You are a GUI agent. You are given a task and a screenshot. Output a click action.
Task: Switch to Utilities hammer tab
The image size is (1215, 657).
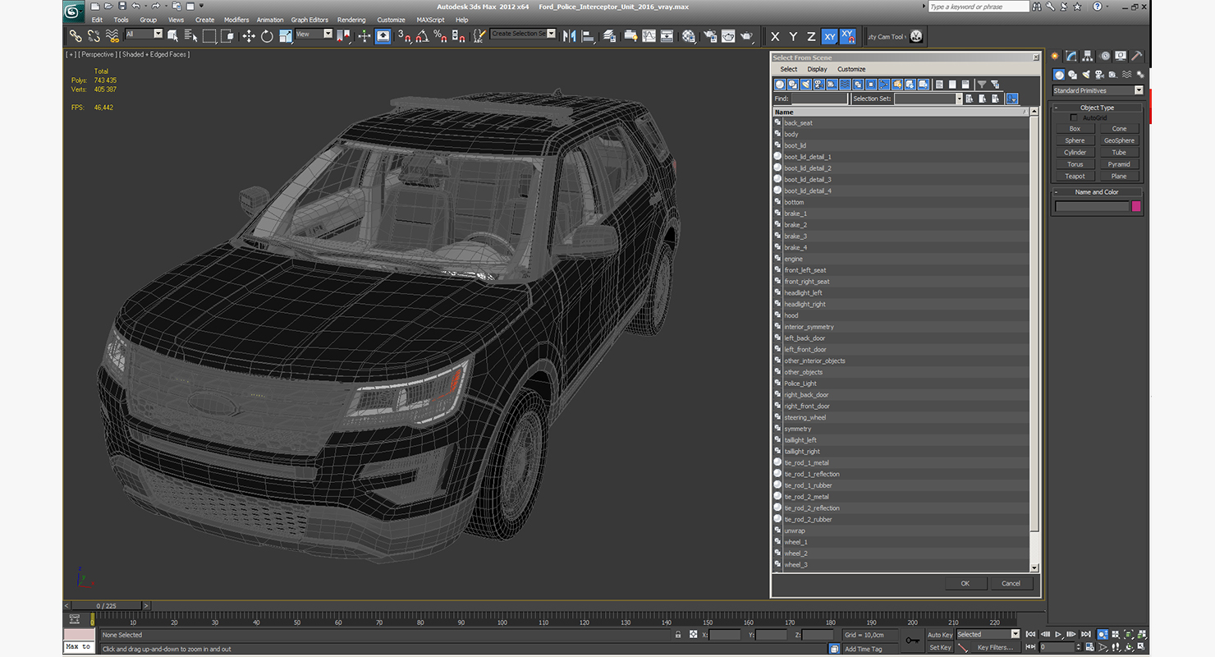click(x=1137, y=56)
